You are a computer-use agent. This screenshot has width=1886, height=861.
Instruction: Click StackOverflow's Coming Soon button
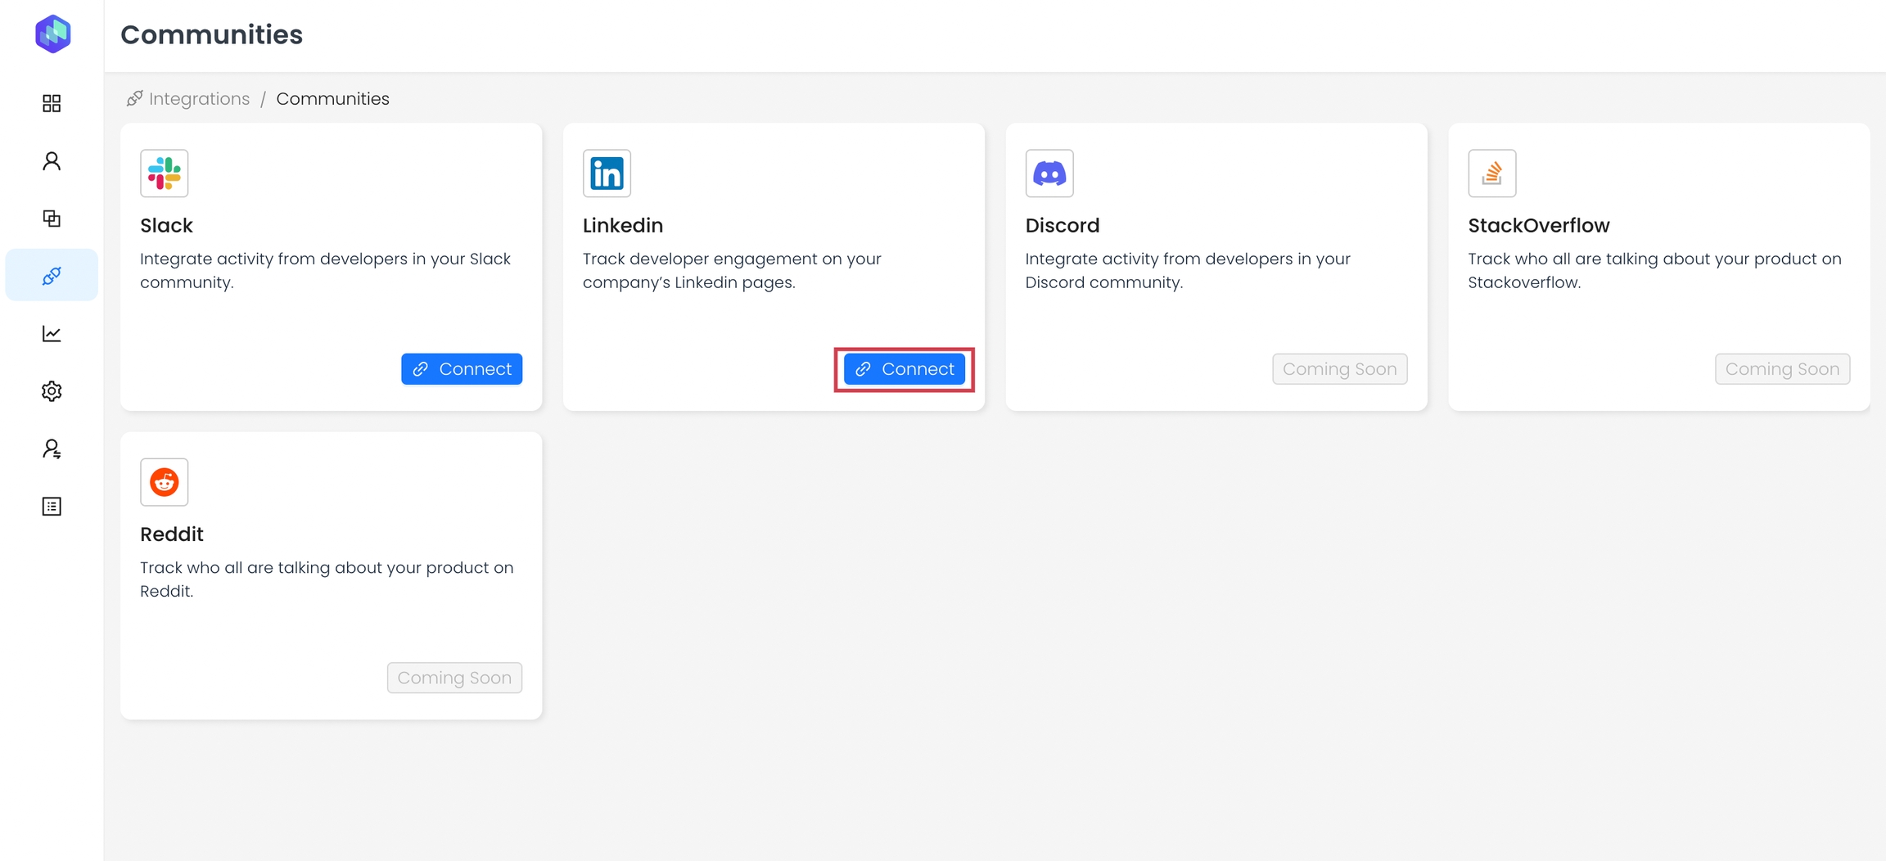coord(1782,369)
